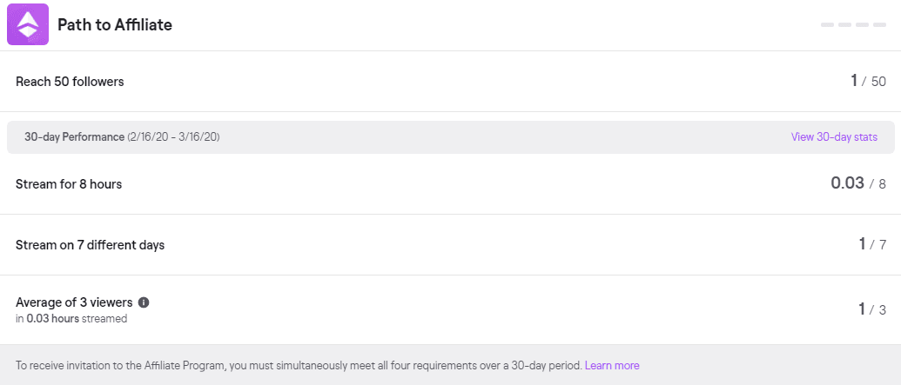Follow the Learn more link

[x=612, y=365]
